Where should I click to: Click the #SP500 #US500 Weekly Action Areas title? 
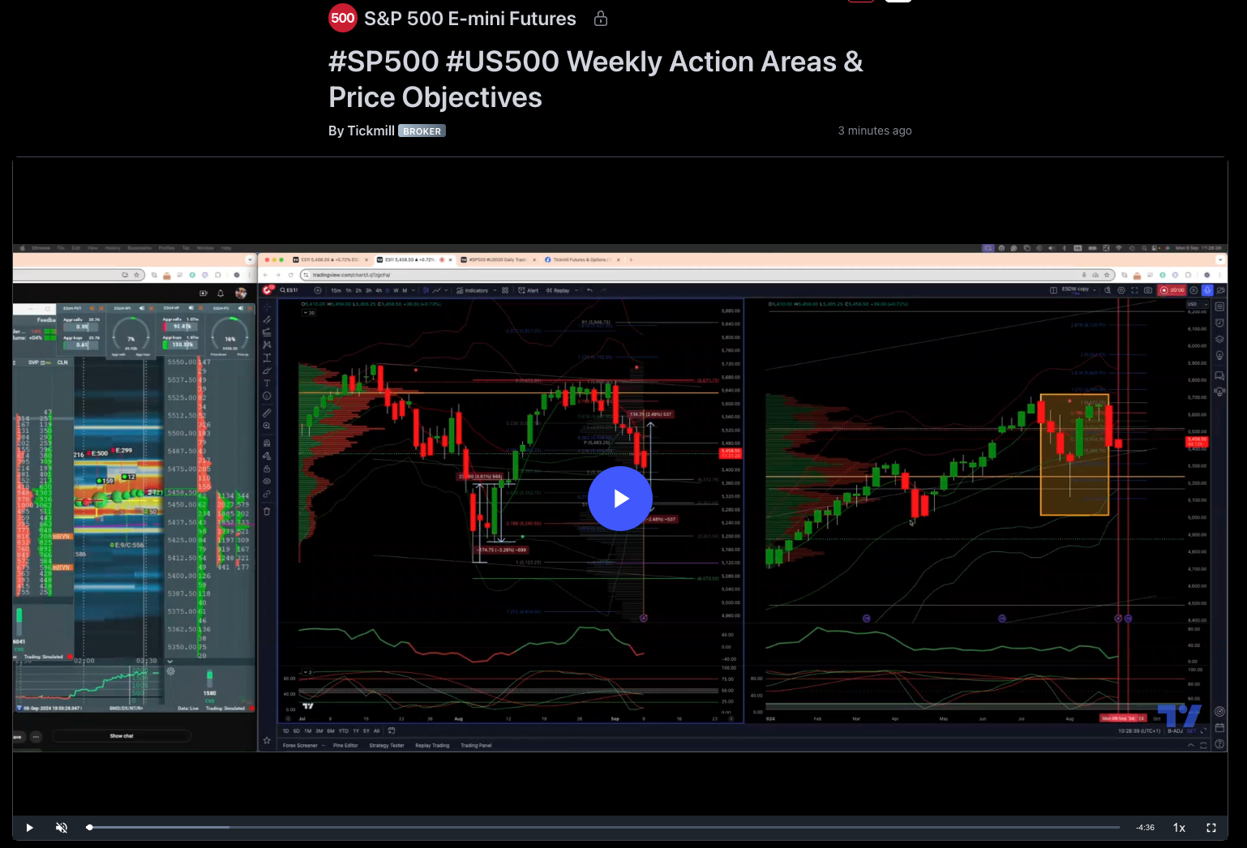pos(596,79)
